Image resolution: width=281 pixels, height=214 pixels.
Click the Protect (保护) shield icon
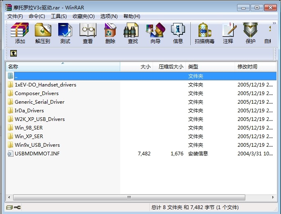click(x=250, y=30)
